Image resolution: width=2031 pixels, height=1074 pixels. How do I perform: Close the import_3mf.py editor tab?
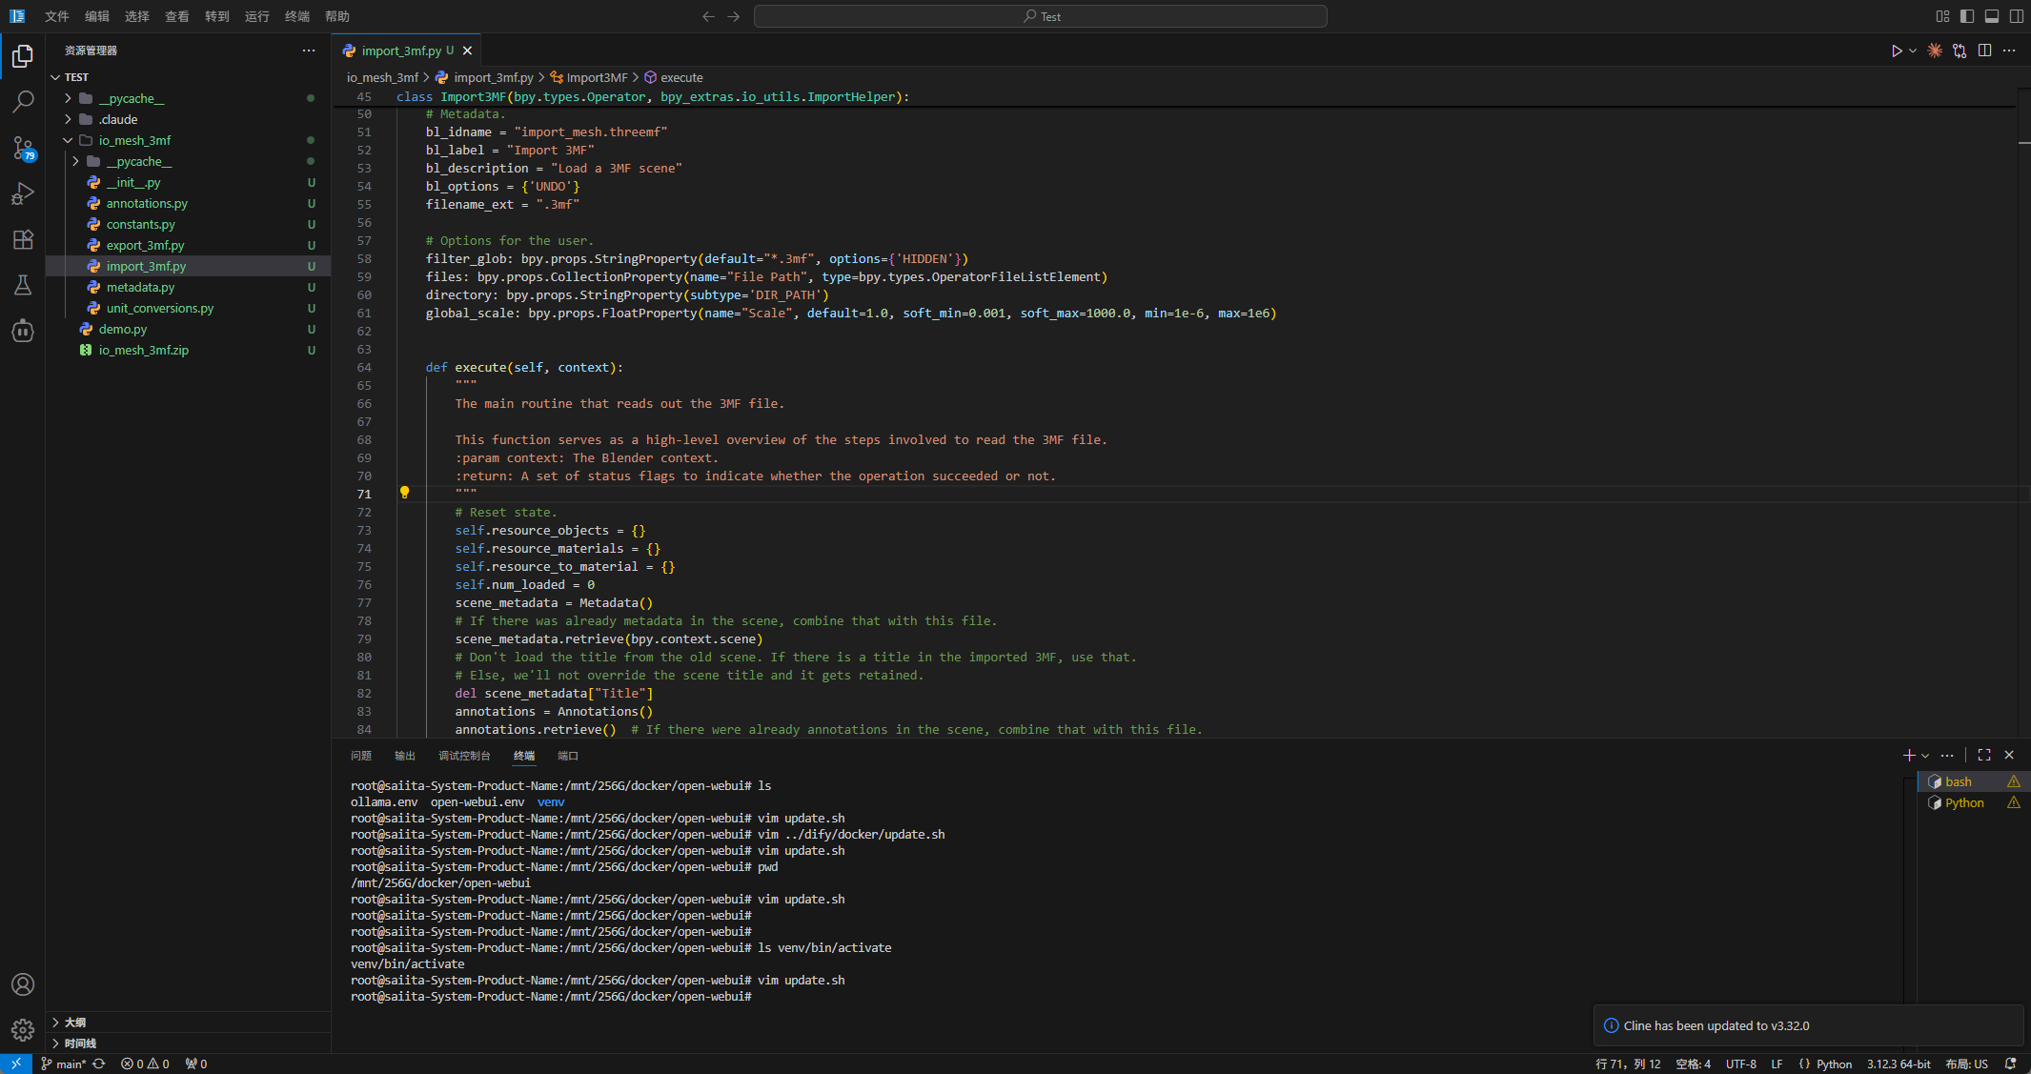[x=467, y=51]
